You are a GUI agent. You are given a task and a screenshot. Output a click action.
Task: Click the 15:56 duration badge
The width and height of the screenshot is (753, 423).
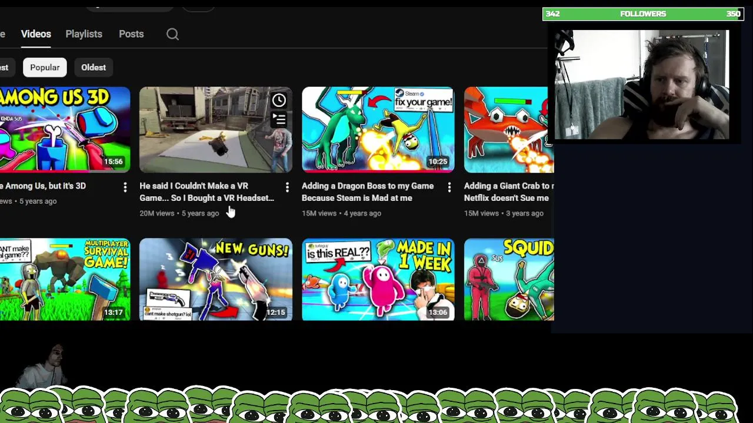(x=114, y=162)
